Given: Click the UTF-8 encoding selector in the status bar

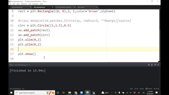Looking at the screenshot, I should tap(136, 89).
